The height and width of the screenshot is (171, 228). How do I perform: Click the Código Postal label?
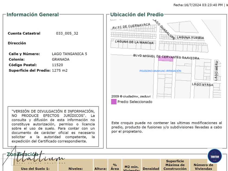(x=23, y=65)
